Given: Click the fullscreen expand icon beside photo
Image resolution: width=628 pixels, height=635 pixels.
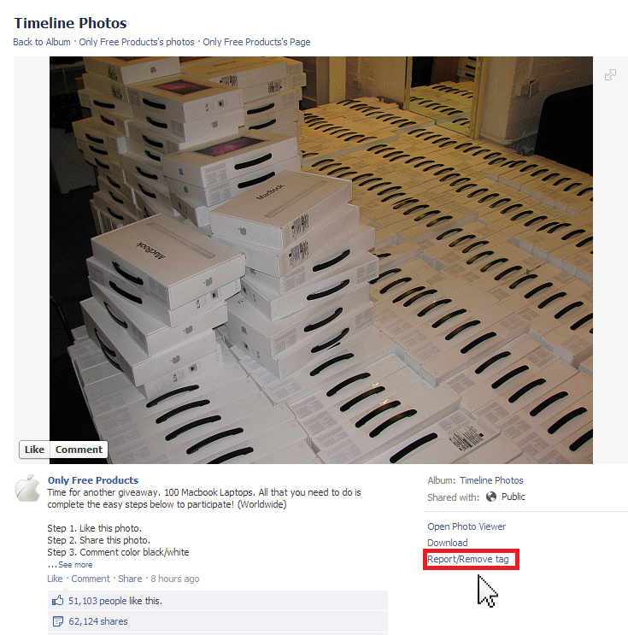Looking at the screenshot, I should coord(610,75).
